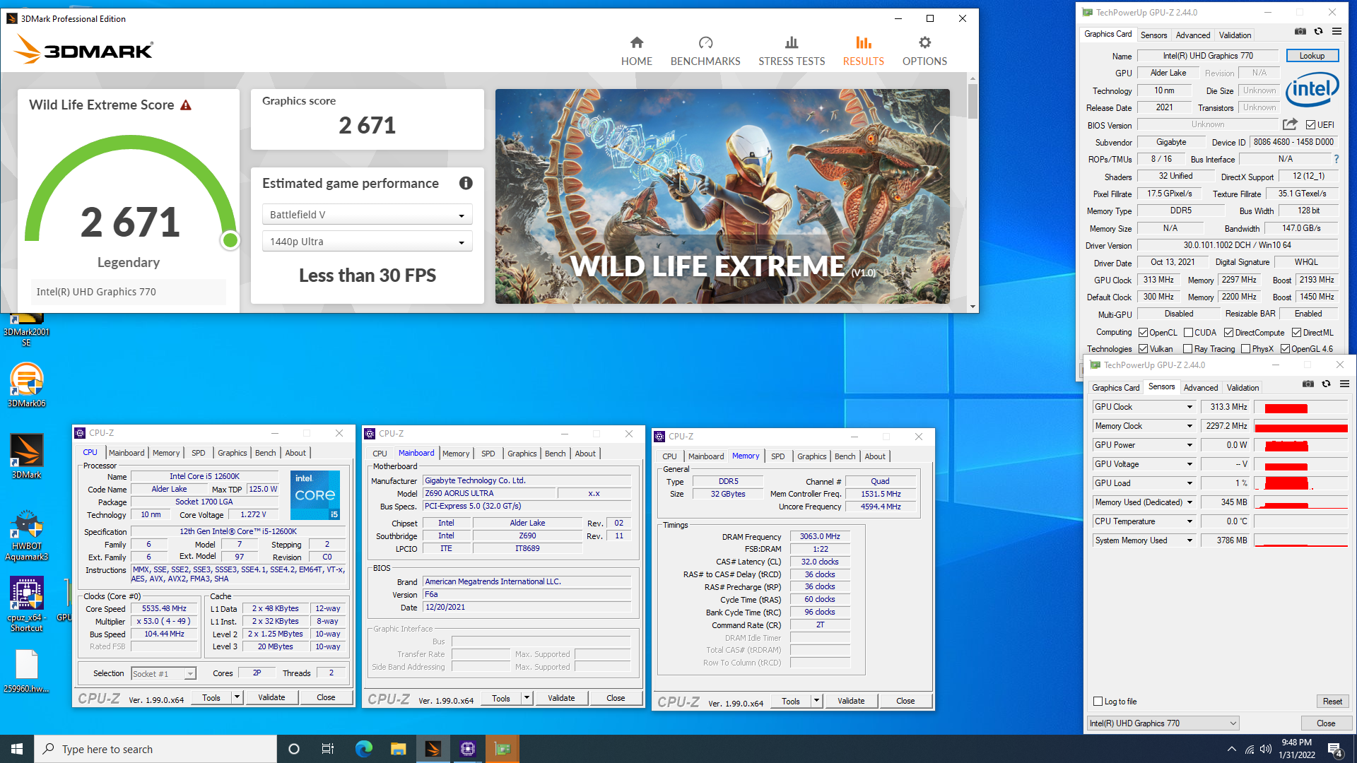Open the 3DMark06 desktop icon
The image size is (1357, 763).
[26, 385]
